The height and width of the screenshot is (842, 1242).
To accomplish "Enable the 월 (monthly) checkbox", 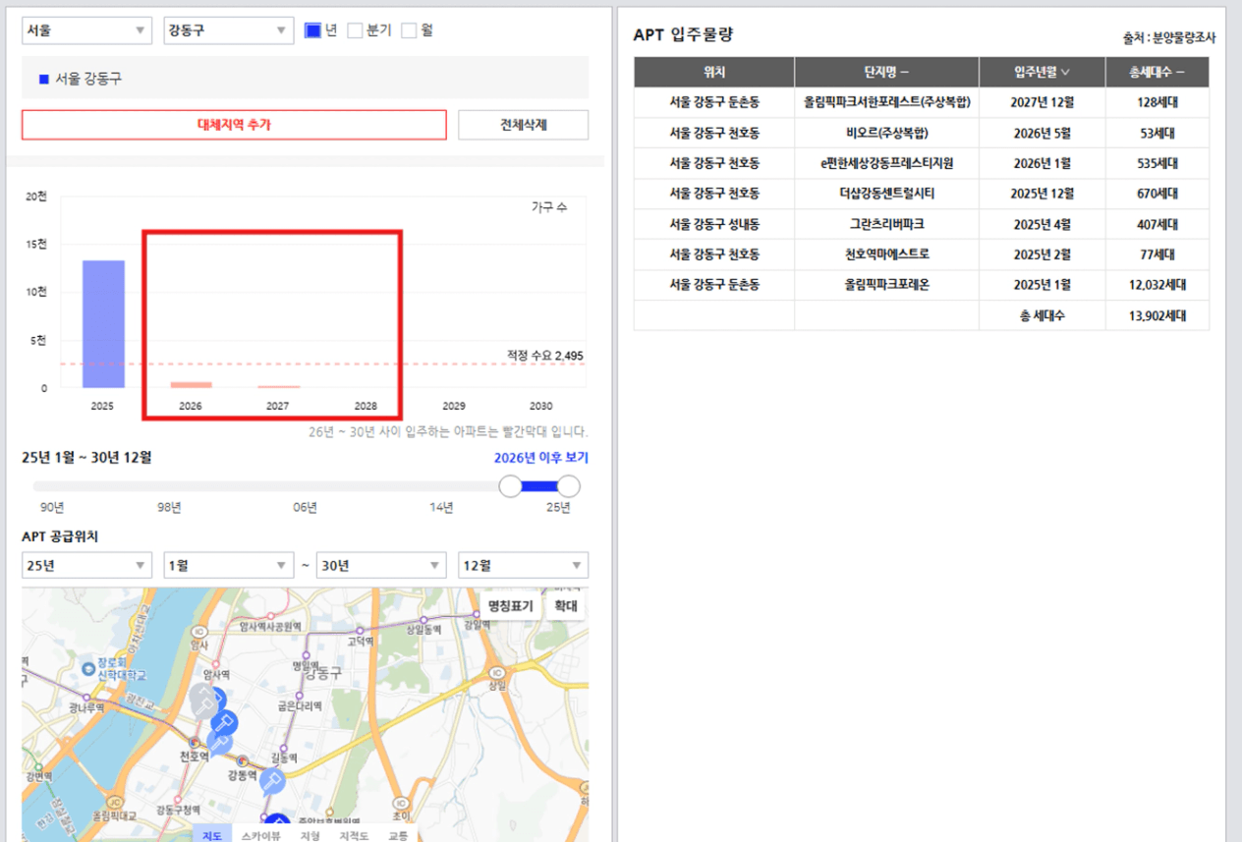I will pyautogui.click(x=409, y=30).
